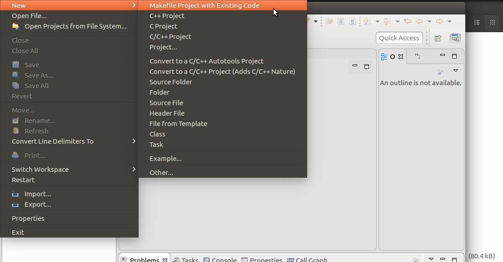Toggle Block Selection mode icon
Image resolution: width=503 pixels, height=262 pixels.
[x=341, y=21]
